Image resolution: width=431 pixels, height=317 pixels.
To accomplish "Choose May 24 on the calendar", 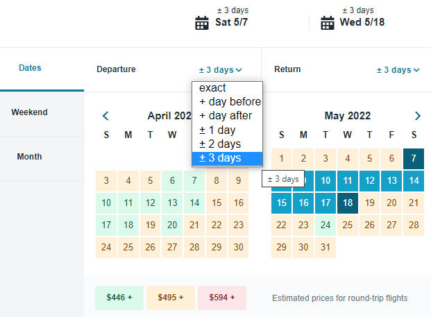I will (326, 225).
